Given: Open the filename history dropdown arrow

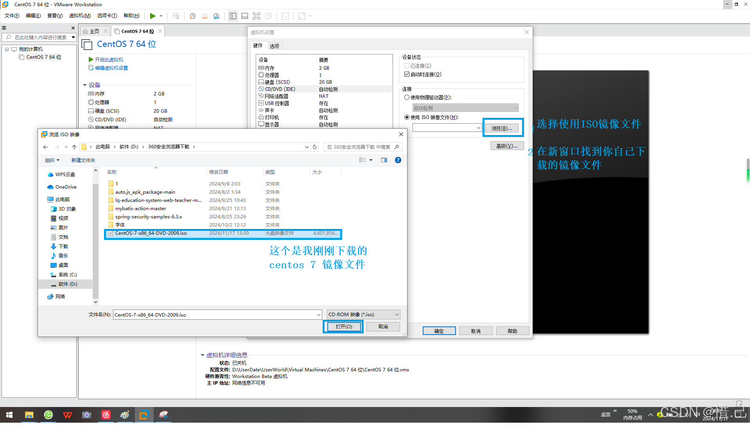Looking at the screenshot, I should tap(319, 315).
